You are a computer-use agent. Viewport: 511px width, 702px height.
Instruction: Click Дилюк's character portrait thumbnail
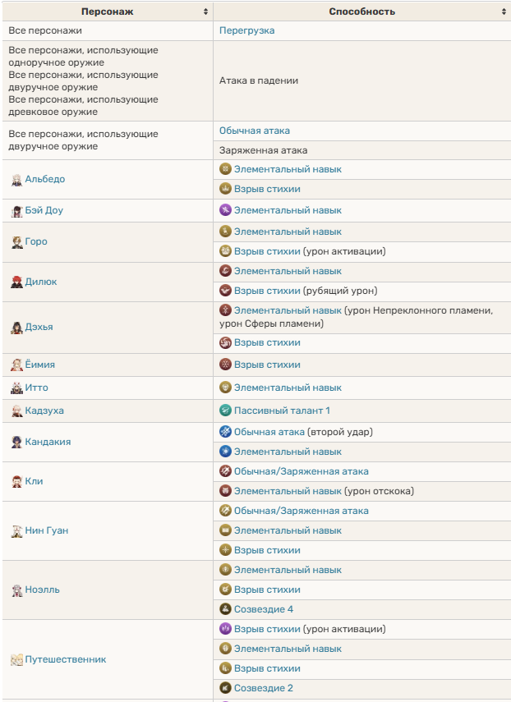16,282
